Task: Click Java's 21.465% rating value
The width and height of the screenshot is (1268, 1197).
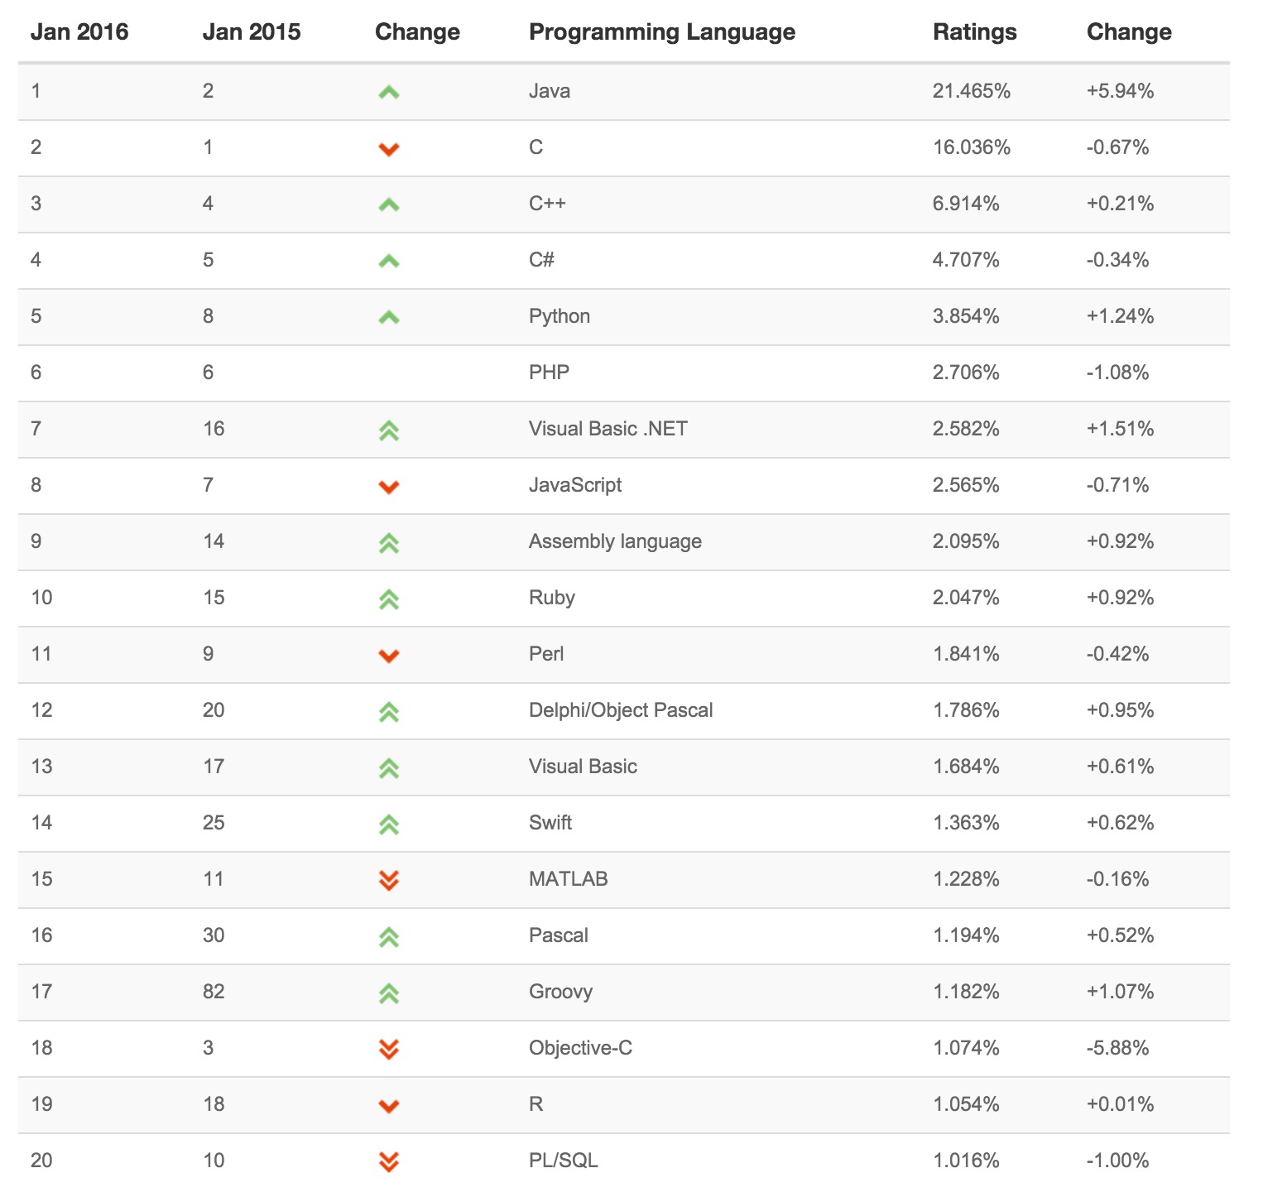Action: (971, 91)
